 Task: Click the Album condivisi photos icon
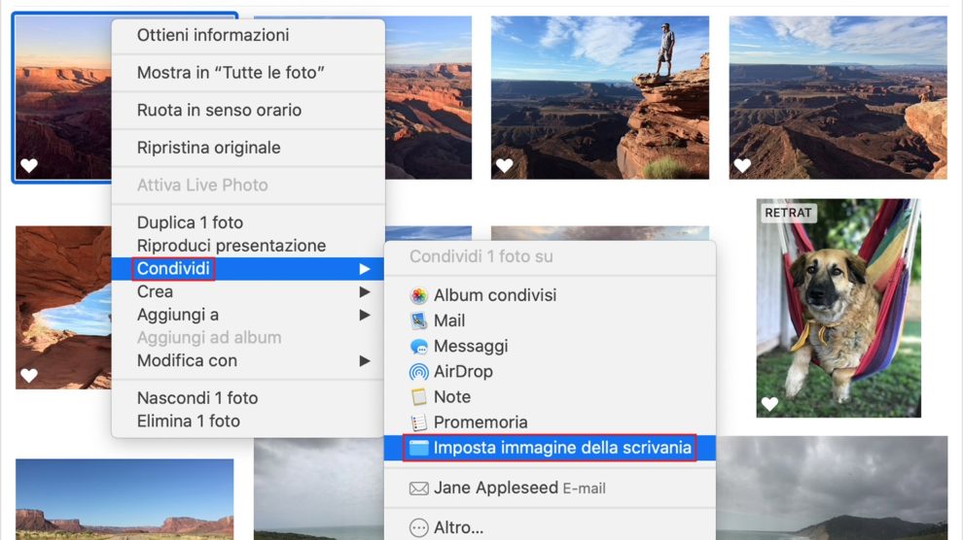(419, 295)
